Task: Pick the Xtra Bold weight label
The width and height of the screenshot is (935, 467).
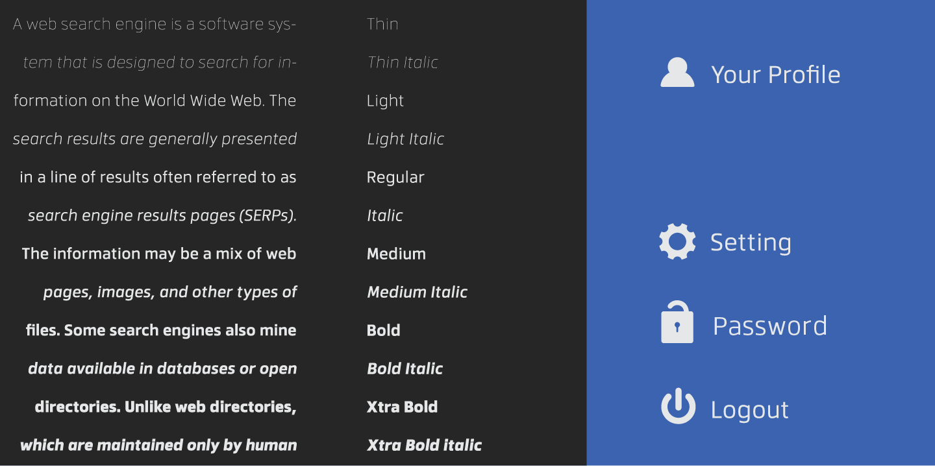Action: (x=402, y=407)
